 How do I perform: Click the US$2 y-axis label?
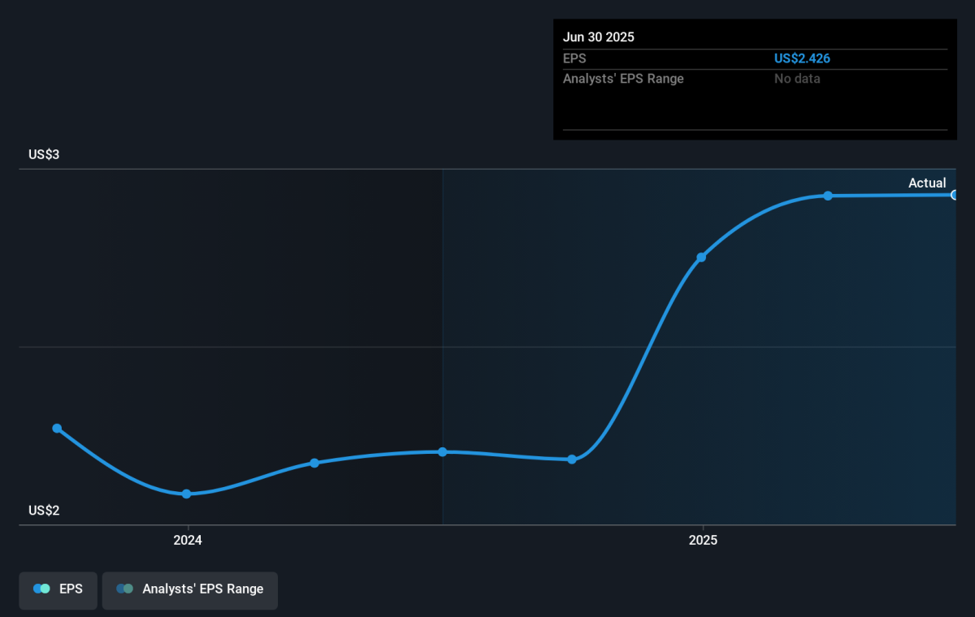(x=44, y=511)
